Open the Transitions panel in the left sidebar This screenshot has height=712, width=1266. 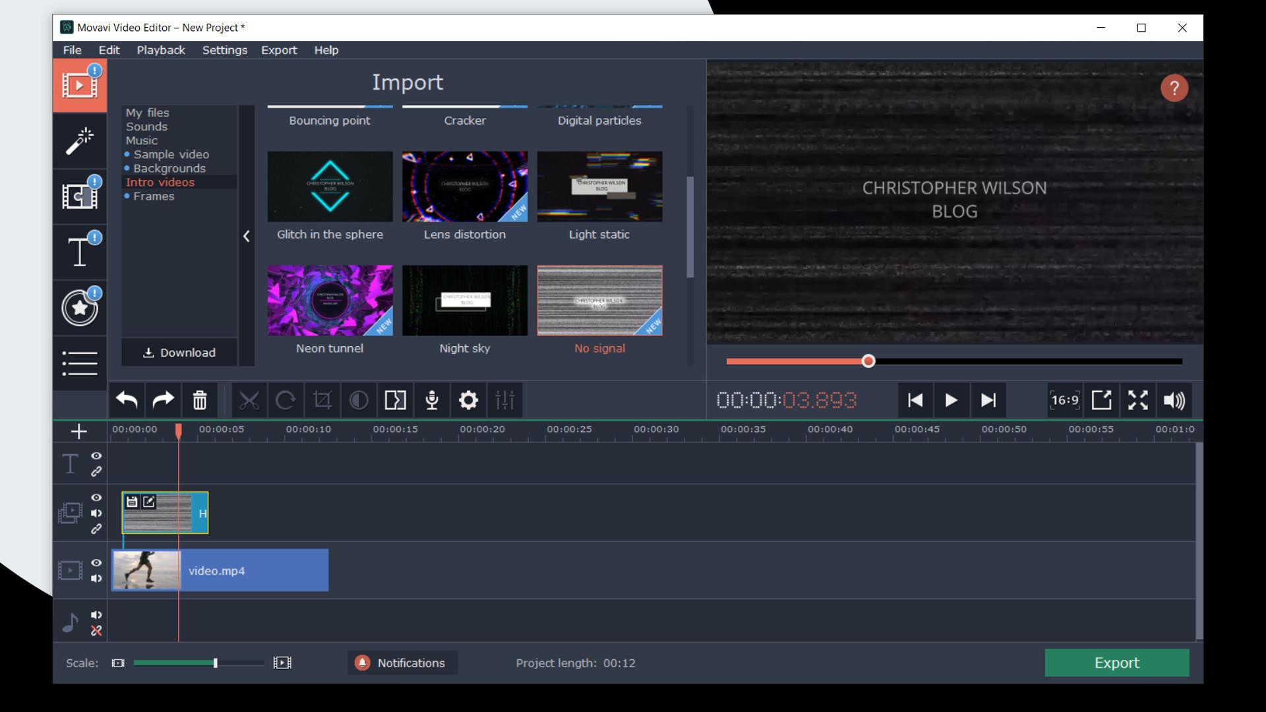click(x=79, y=196)
